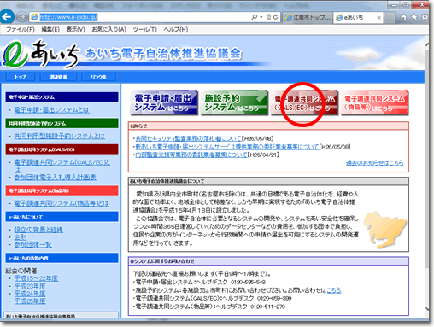Open the search dropdown arrow beside magnifier
The height and width of the screenshot is (327, 434).
tap(261, 17)
